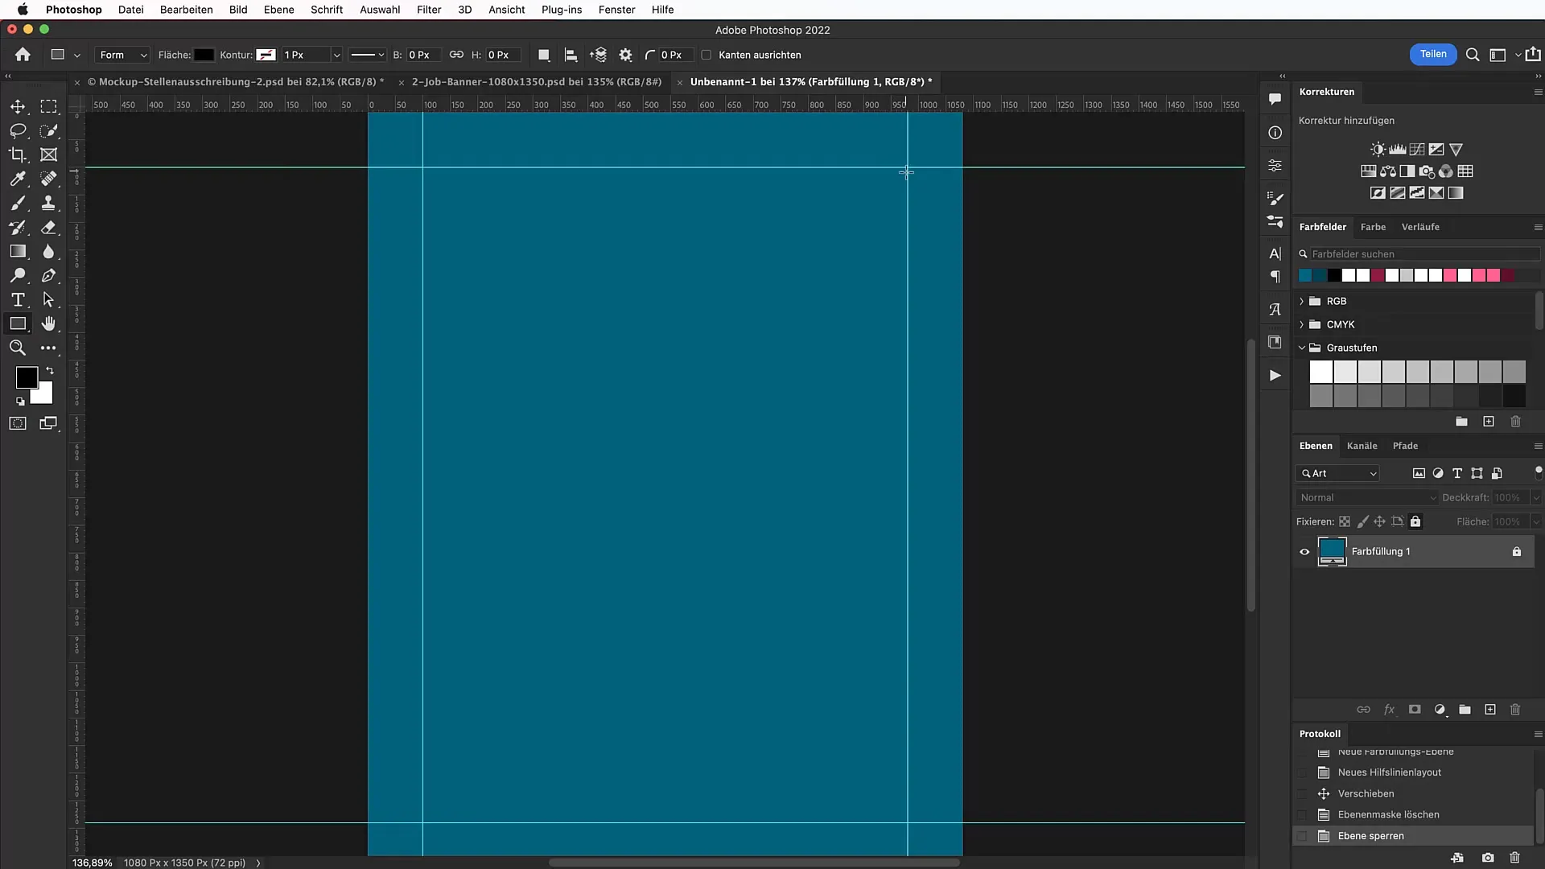The image size is (1545, 869).
Task: Select the Zoom tool in toolbar
Action: pyautogui.click(x=18, y=348)
